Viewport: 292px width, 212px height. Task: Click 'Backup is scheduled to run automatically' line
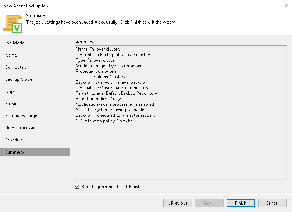tap(115, 115)
